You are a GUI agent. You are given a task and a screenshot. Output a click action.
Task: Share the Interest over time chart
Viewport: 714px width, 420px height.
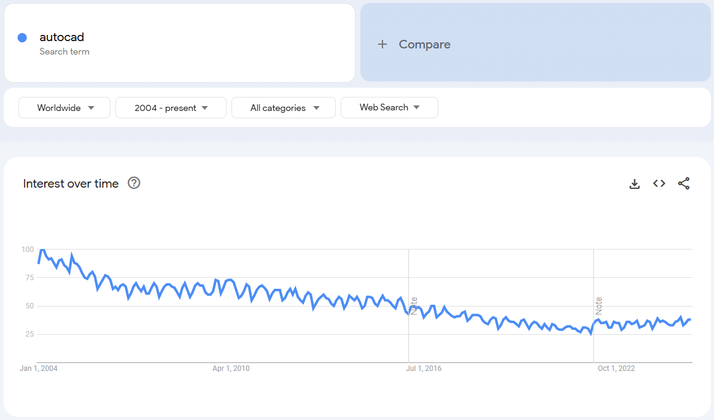(x=683, y=183)
